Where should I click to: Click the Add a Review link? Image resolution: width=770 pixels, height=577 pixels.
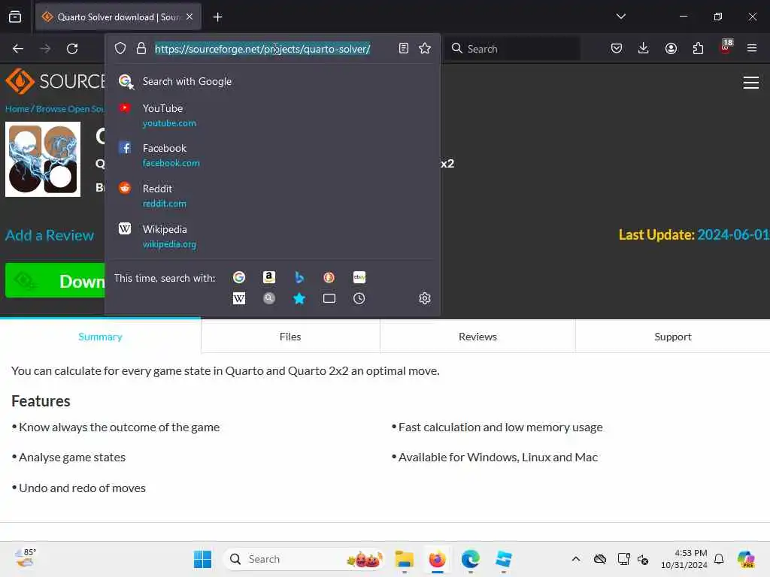(50, 235)
